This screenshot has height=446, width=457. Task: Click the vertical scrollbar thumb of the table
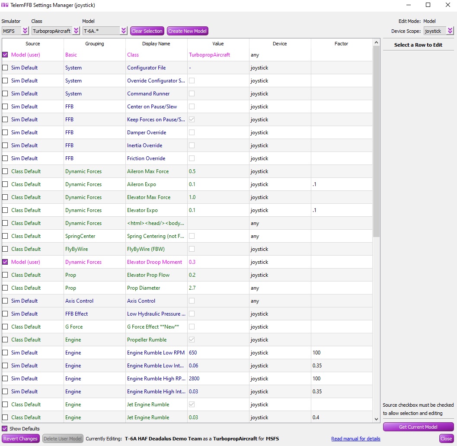(x=376, y=141)
